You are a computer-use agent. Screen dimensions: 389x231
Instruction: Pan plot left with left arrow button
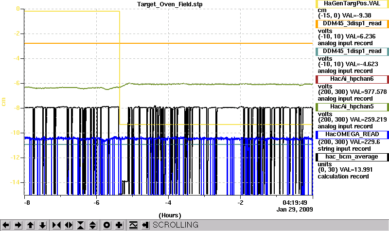coord(6,225)
